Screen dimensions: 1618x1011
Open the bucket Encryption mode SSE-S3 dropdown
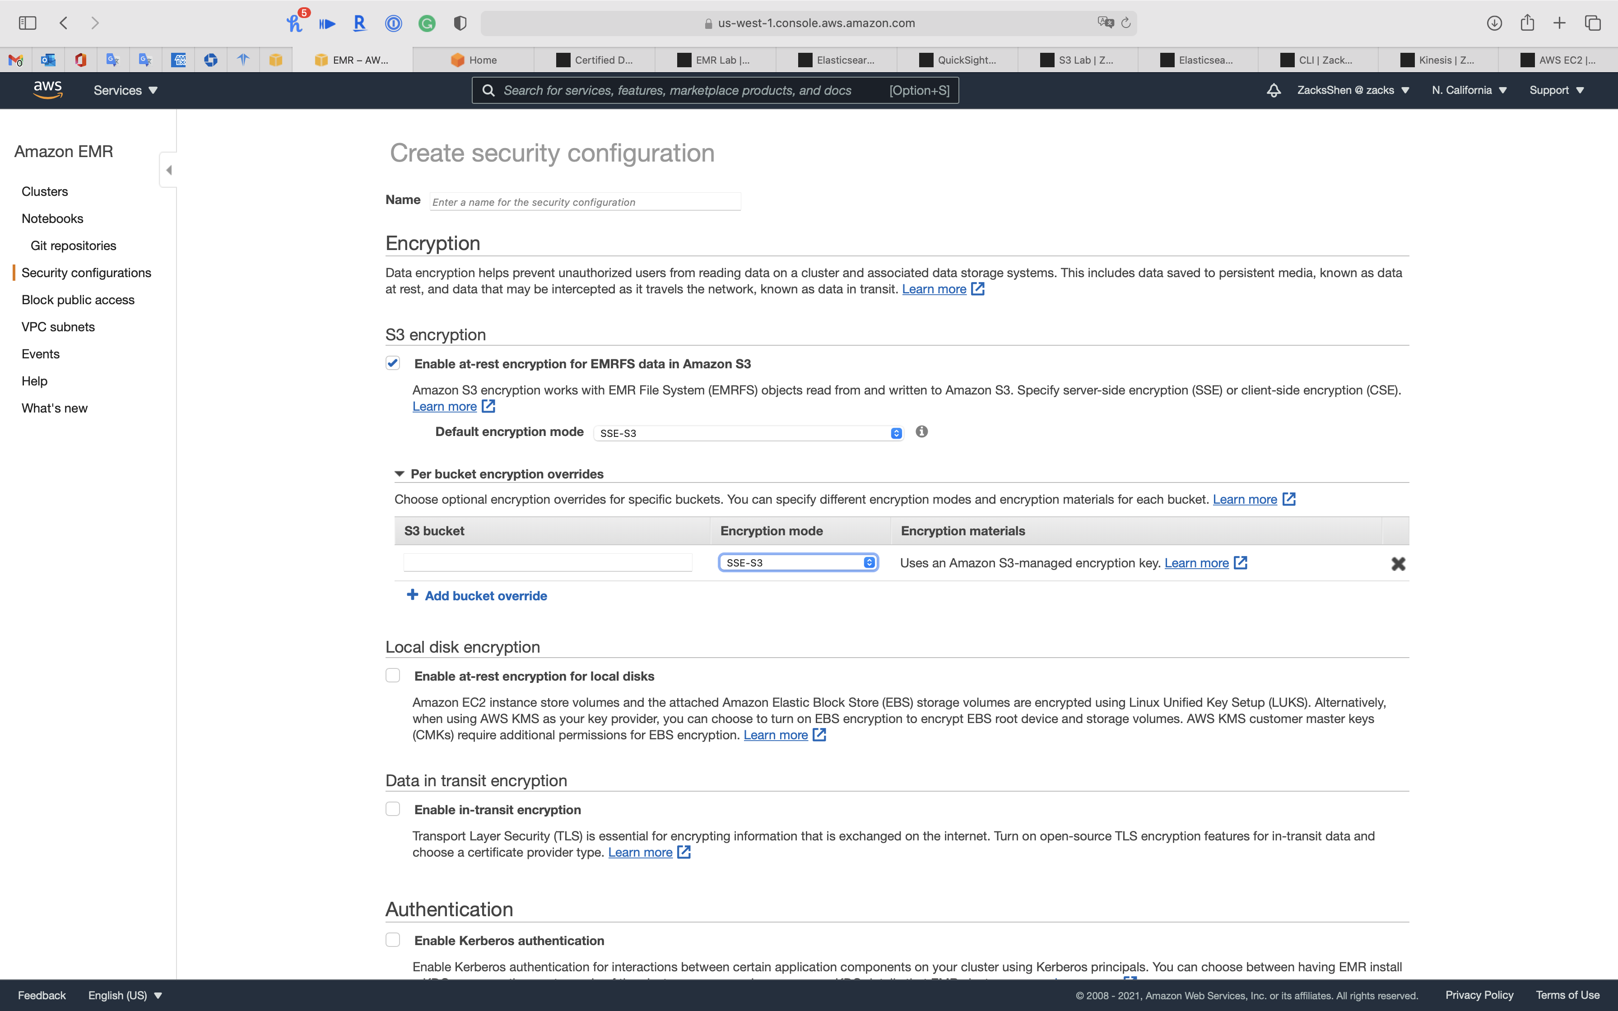pos(798,563)
